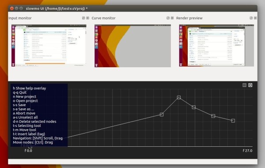Close the Render preview panel

point(255,18)
